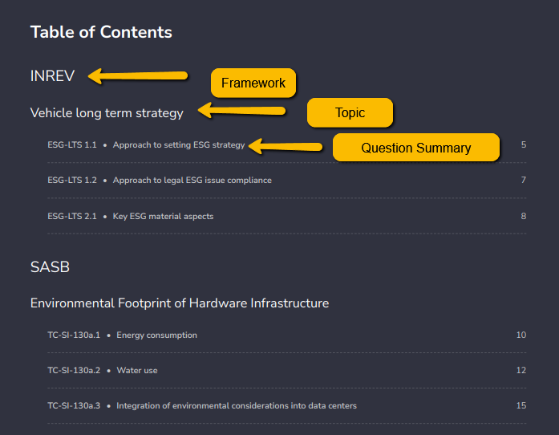Screen dimensions: 559x435
Task: Click page number 7
Action: click(x=524, y=181)
